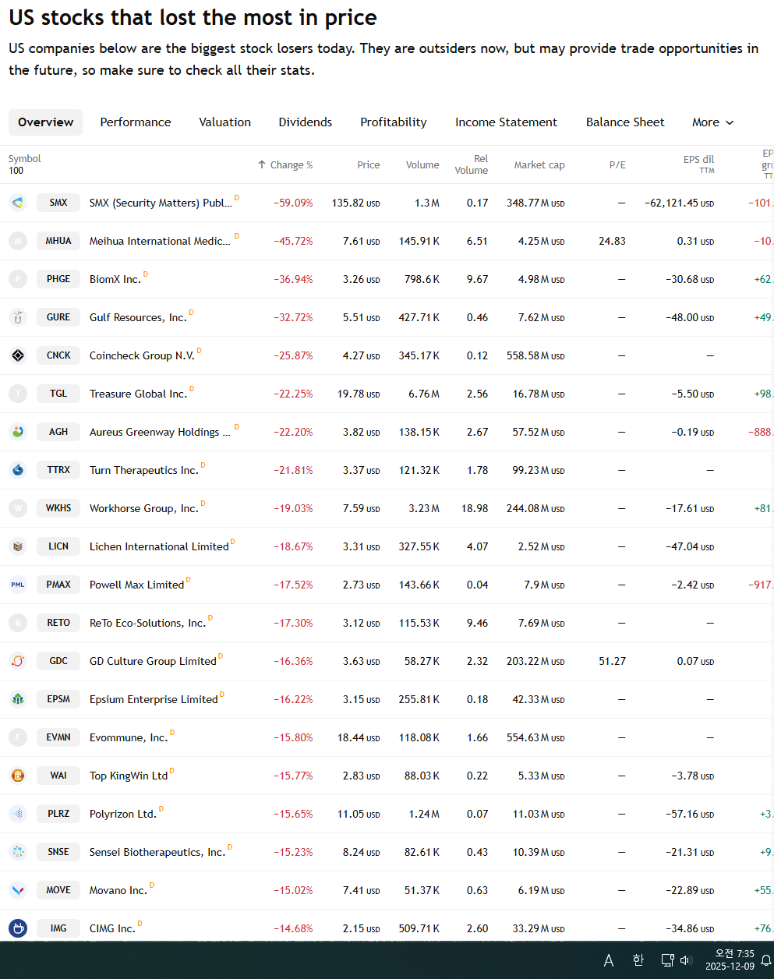Open the taskbar notification bell
Screen dimensions: 774x979
(766, 960)
